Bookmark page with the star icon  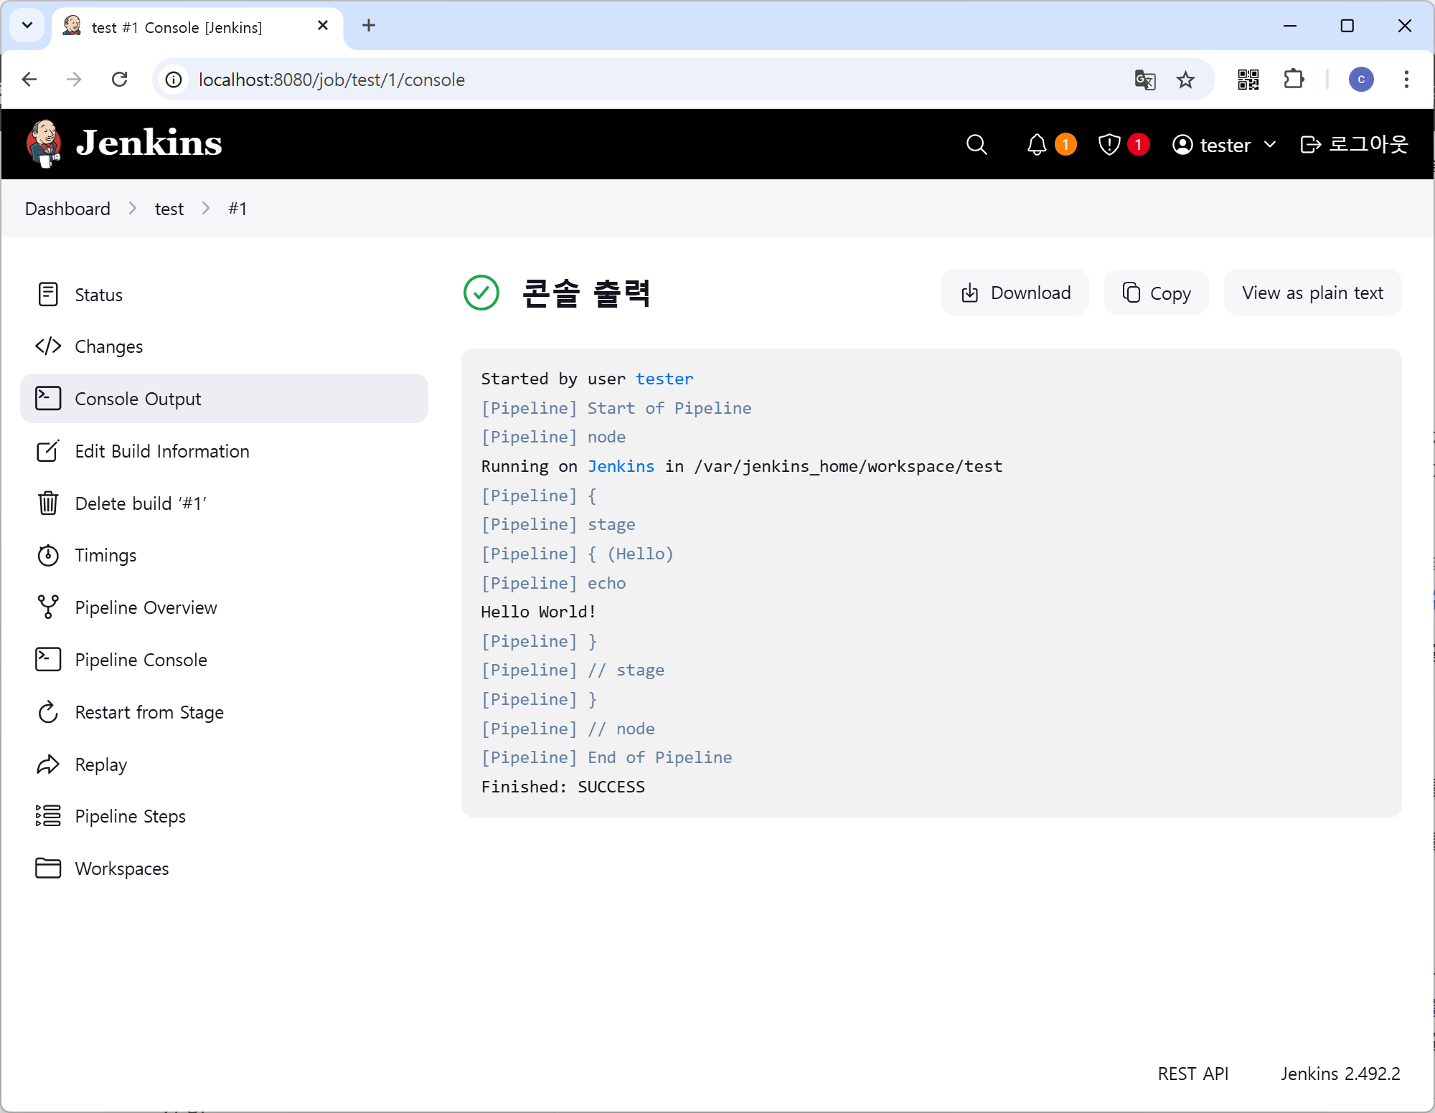[1185, 80]
